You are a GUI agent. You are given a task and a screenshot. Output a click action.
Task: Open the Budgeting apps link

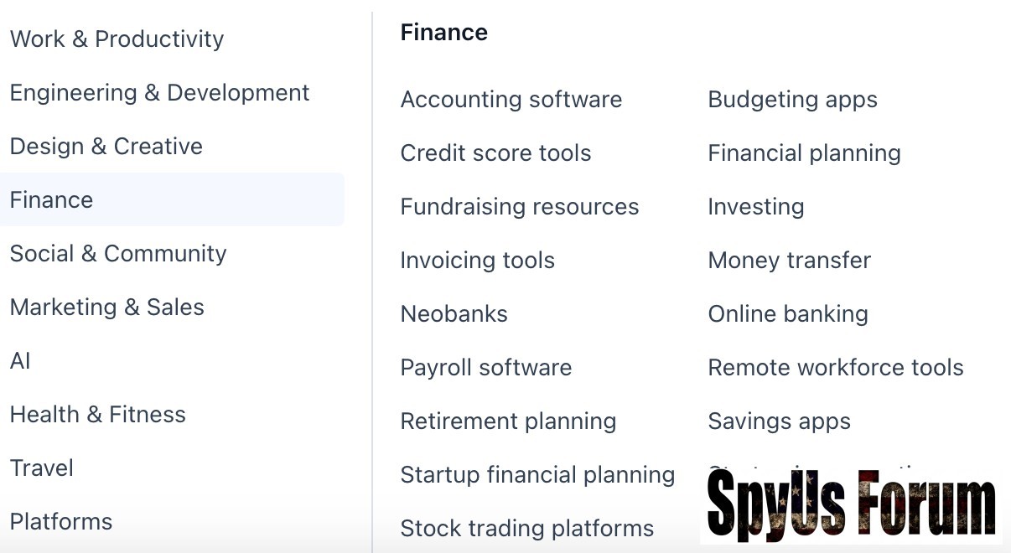pyautogui.click(x=792, y=100)
